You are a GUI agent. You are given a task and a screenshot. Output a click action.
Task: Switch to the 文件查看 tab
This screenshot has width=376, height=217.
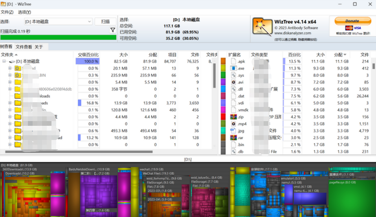(24, 47)
